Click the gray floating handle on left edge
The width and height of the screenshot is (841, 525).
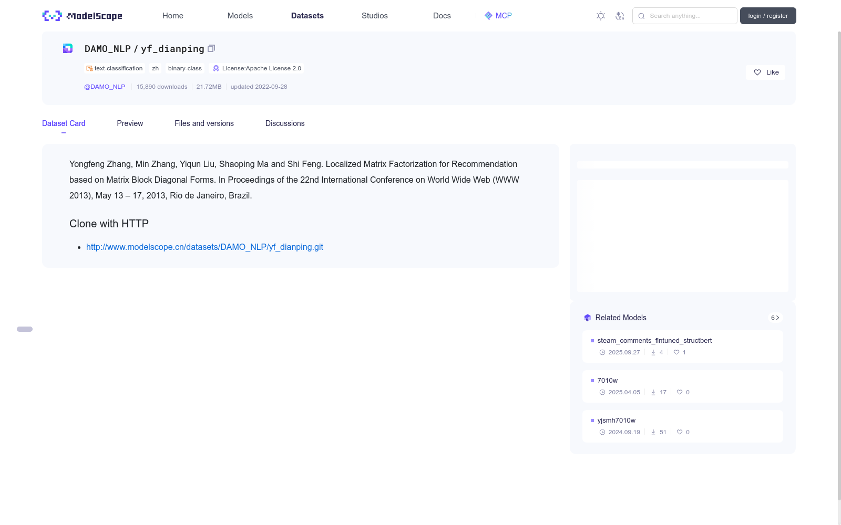[x=25, y=329]
